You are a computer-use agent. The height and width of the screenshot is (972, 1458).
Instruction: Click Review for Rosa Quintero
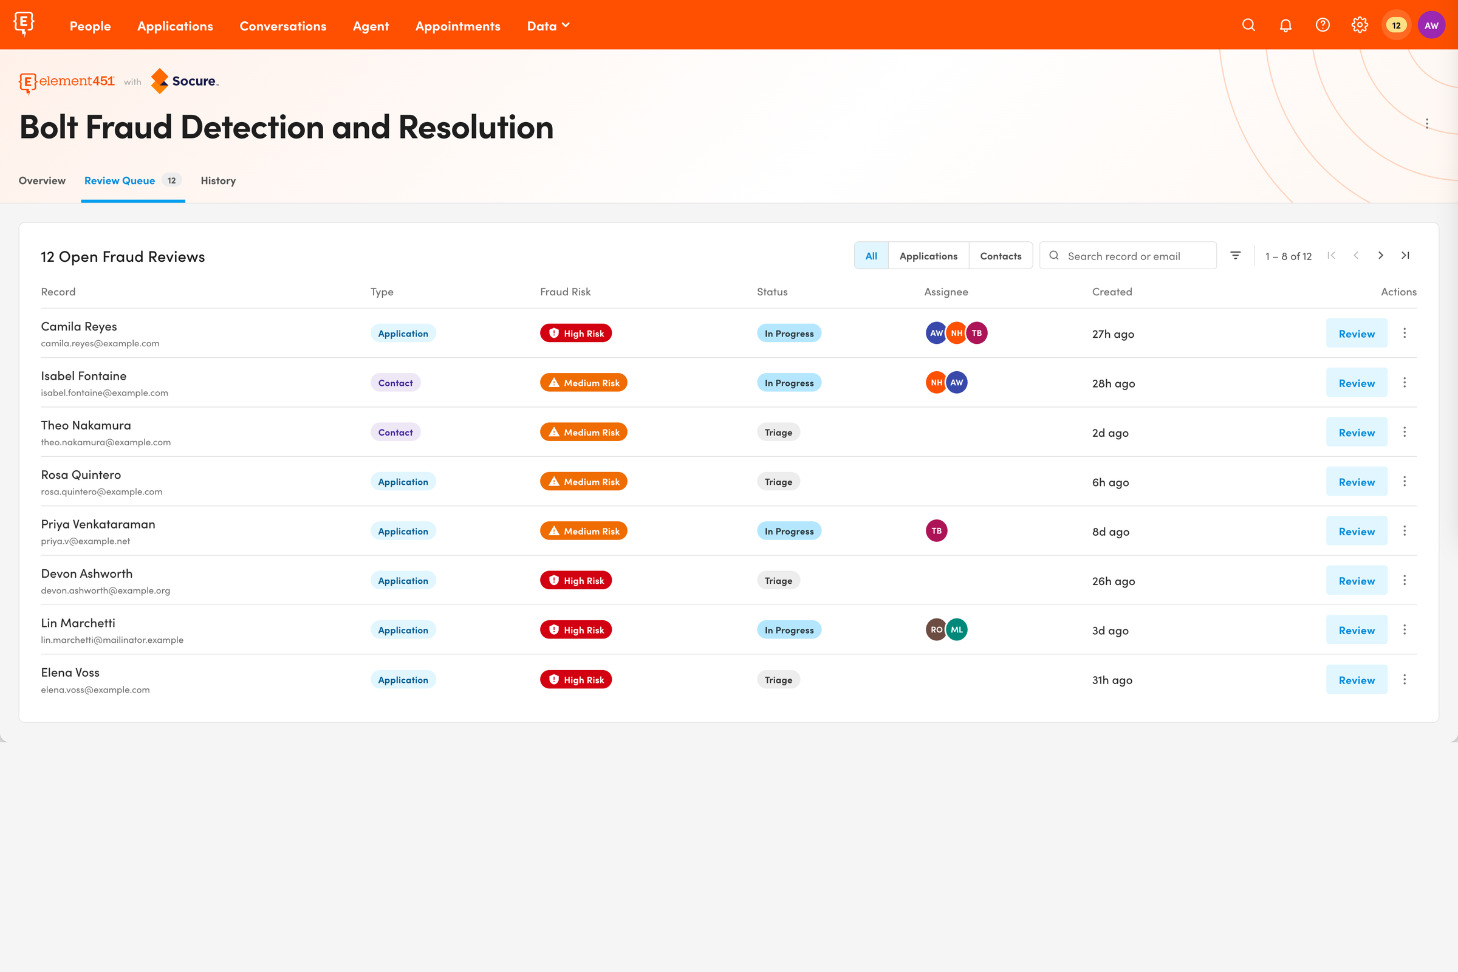click(x=1357, y=482)
